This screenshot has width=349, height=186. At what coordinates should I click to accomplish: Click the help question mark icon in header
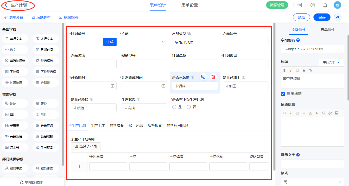click(312, 5)
